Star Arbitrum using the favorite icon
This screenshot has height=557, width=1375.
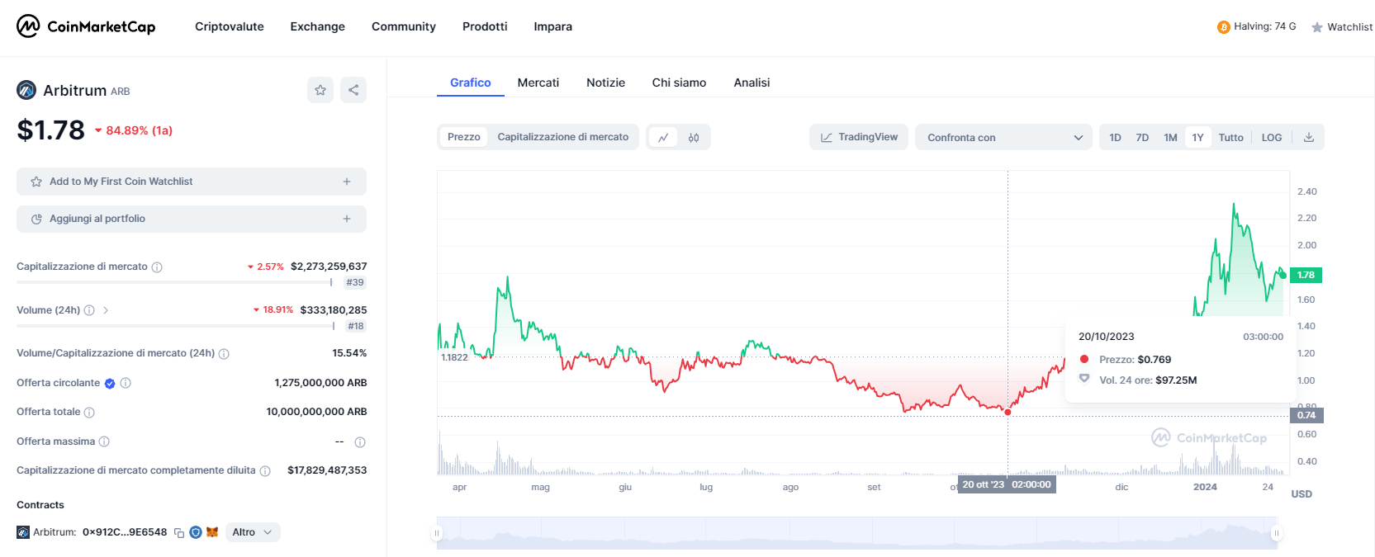(x=320, y=90)
